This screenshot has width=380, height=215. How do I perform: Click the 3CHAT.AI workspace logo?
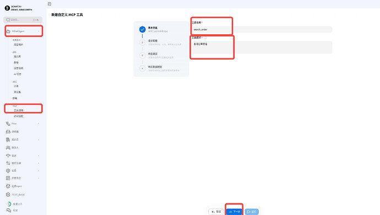[7, 8]
